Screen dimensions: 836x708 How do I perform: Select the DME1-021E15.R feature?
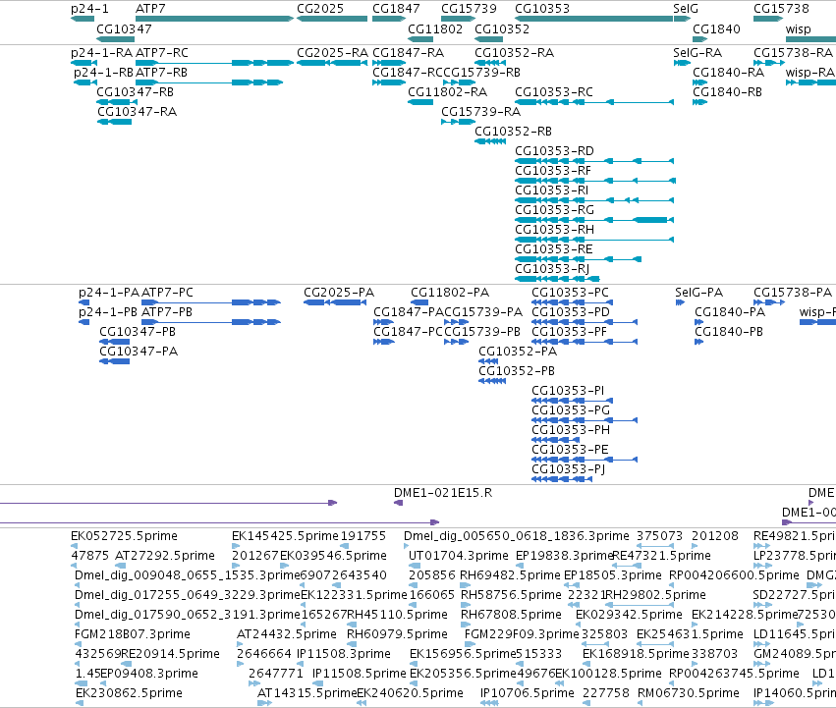click(x=398, y=503)
